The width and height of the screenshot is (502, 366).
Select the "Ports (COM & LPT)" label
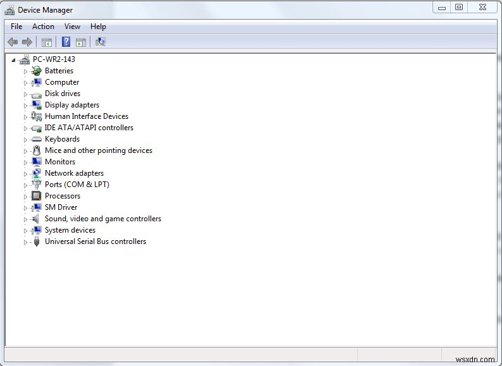pyautogui.click(x=77, y=185)
